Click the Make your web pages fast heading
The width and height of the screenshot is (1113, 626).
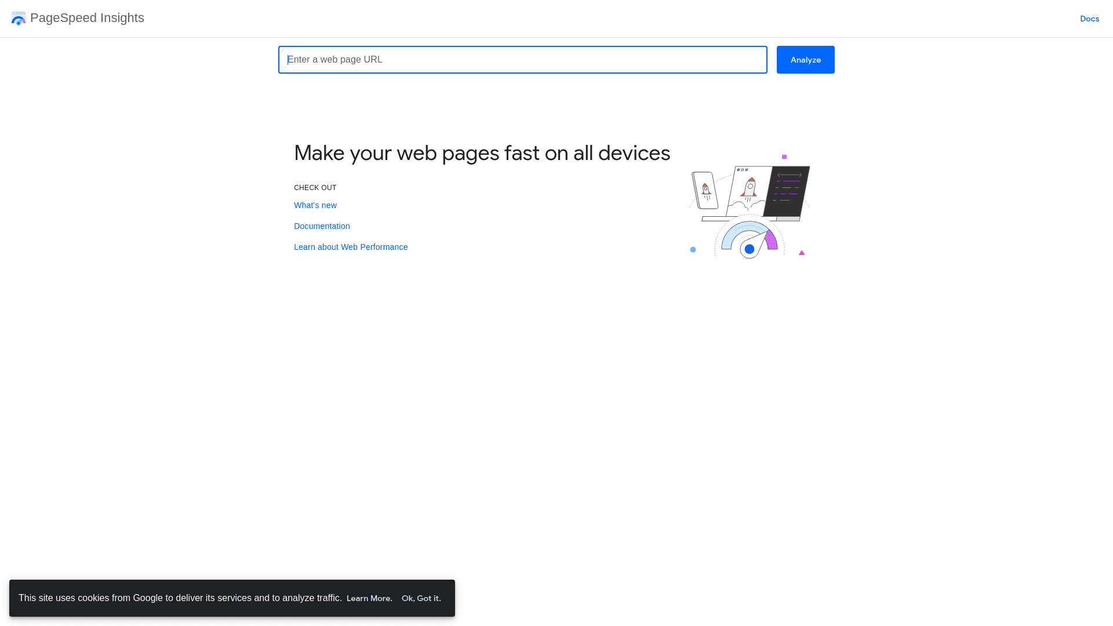(482, 153)
